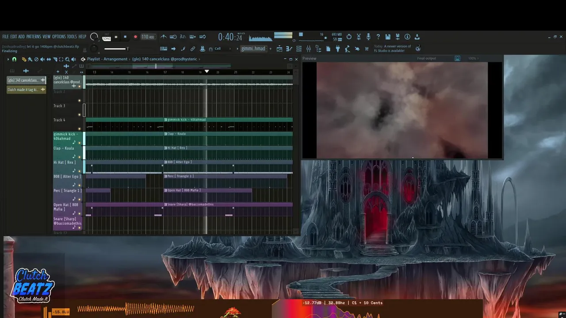Open the Piano roll view icon

(289, 49)
